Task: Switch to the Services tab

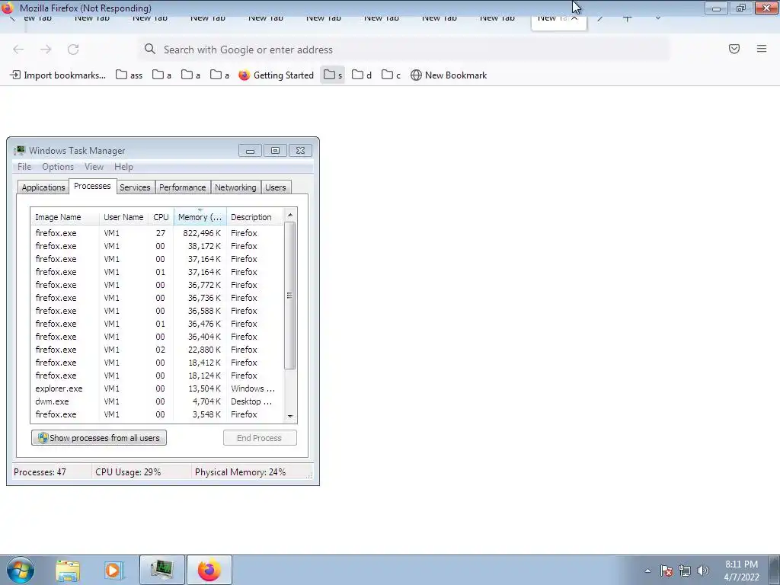Action: [135, 187]
